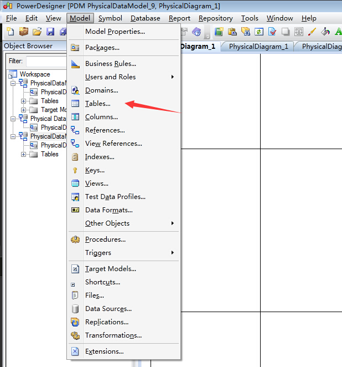Screen dimensions: 342x367
Task: Open the Edit menu
Action: click(x=32, y=18)
